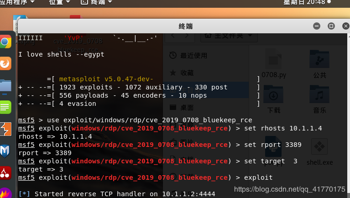Go back in file manager navigation
Image resolution: width=350 pixels, height=198 pixels.
[173, 36]
